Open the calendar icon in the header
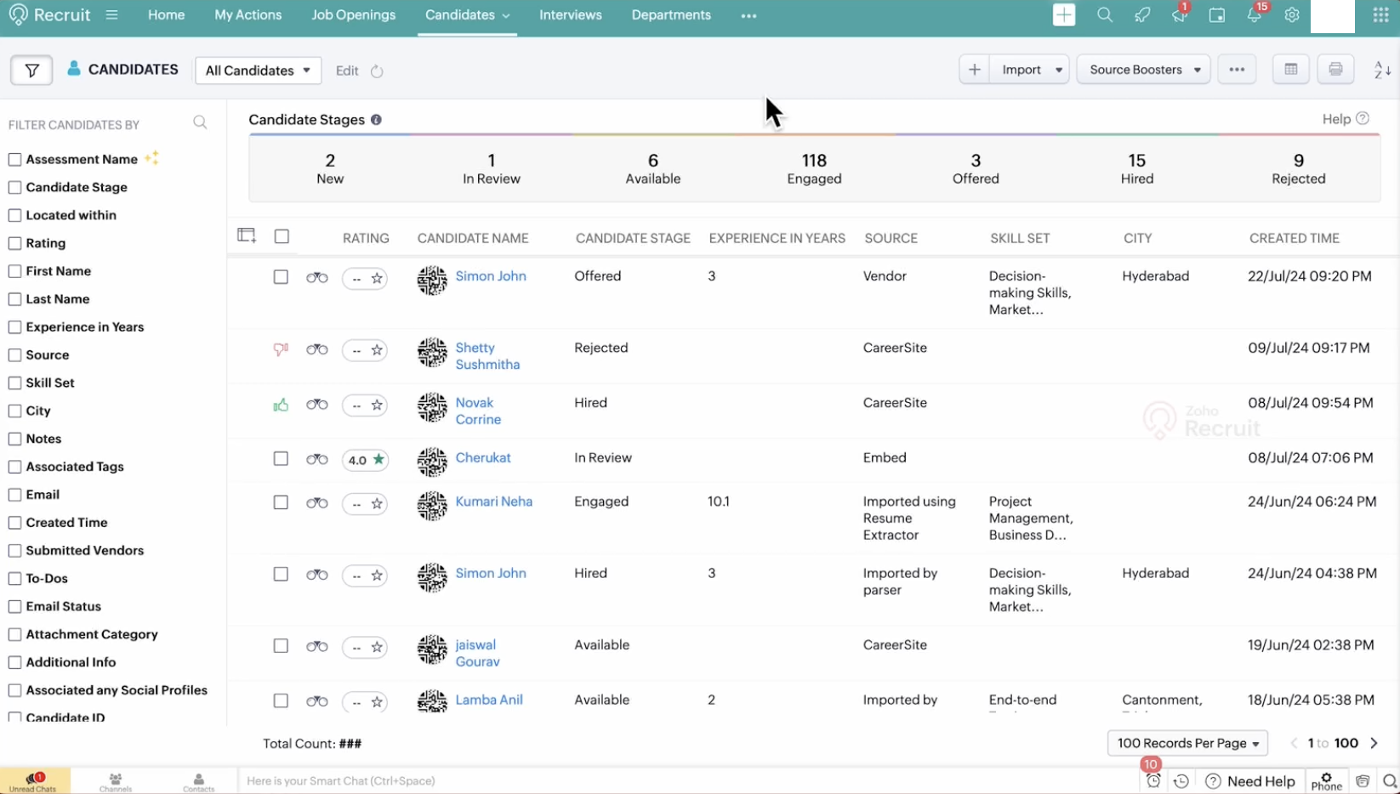This screenshot has width=1400, height=794. [x=1217, y=15]
